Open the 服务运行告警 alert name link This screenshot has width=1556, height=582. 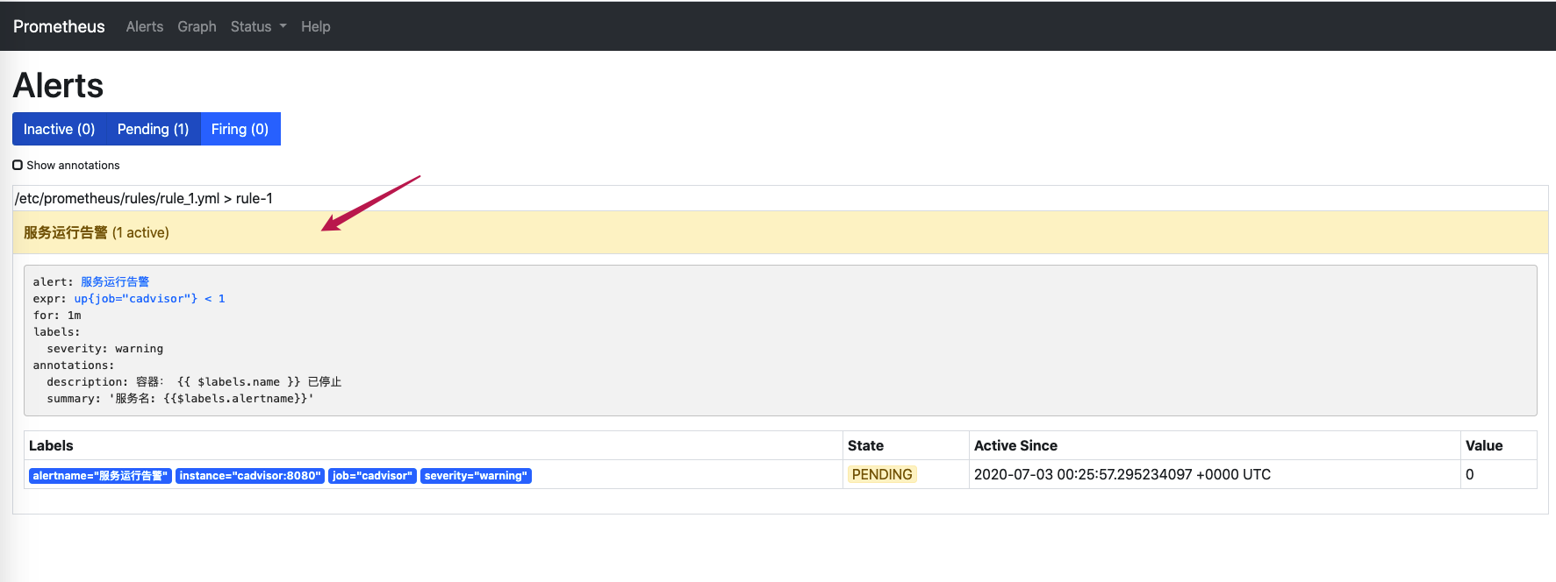pos(115,282)
